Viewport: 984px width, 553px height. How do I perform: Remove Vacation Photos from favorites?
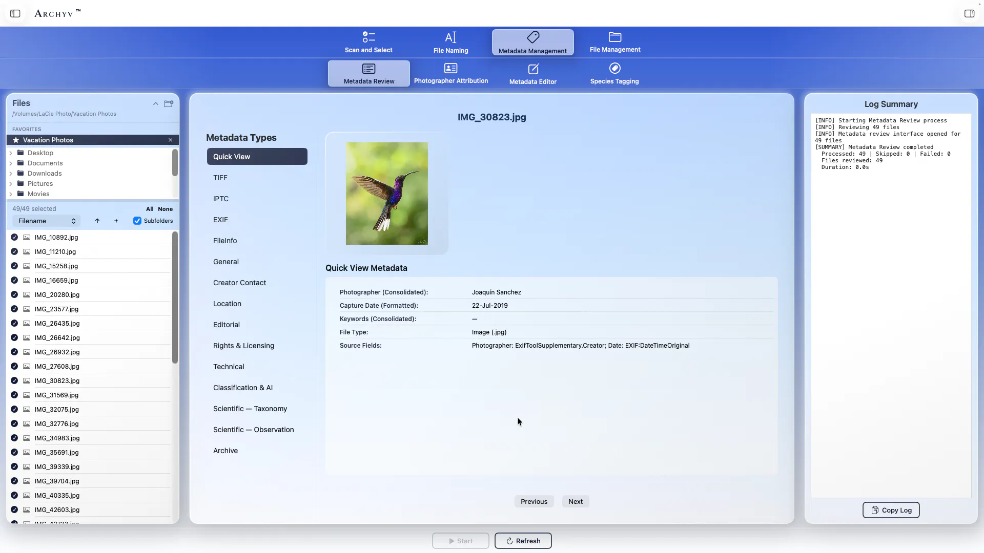click(x=171, y=140)
